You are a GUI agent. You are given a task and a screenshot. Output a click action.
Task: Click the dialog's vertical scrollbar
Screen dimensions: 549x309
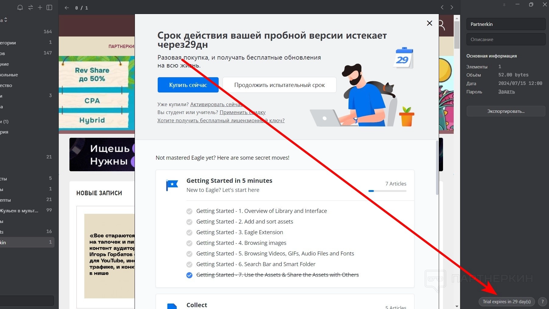[x=437, y=168]
